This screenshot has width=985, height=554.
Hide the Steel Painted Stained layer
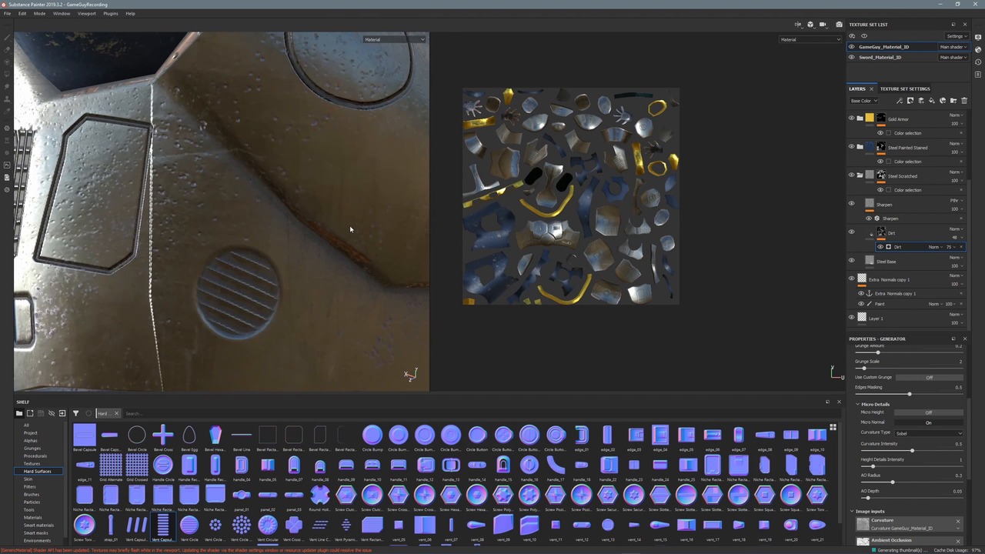click(851, 147)
